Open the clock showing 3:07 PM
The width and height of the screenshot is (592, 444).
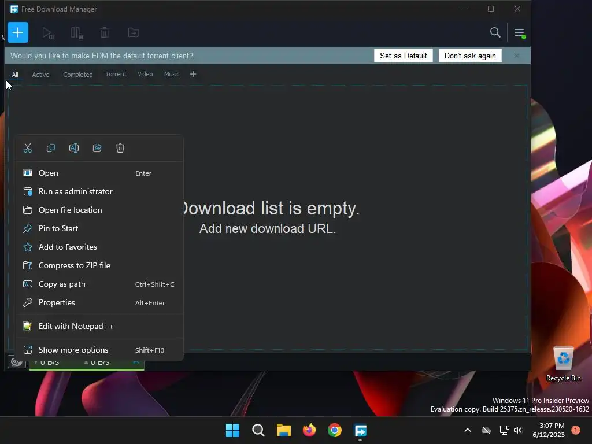point(549,430)
